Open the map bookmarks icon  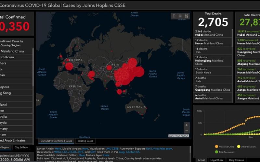[174, 16]
